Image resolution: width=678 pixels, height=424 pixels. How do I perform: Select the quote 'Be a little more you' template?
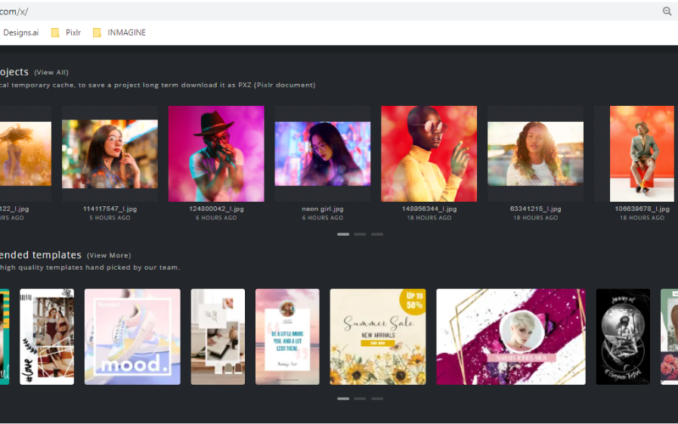point(287,337)
